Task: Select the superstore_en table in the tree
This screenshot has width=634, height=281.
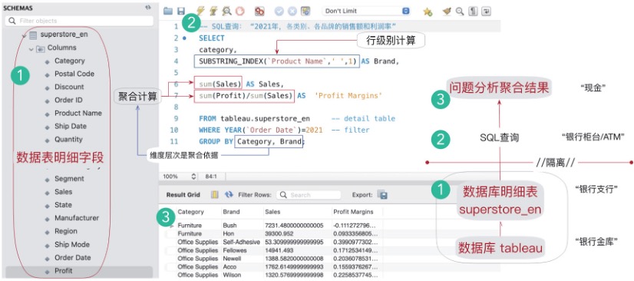Action: (x=64, y=35)
